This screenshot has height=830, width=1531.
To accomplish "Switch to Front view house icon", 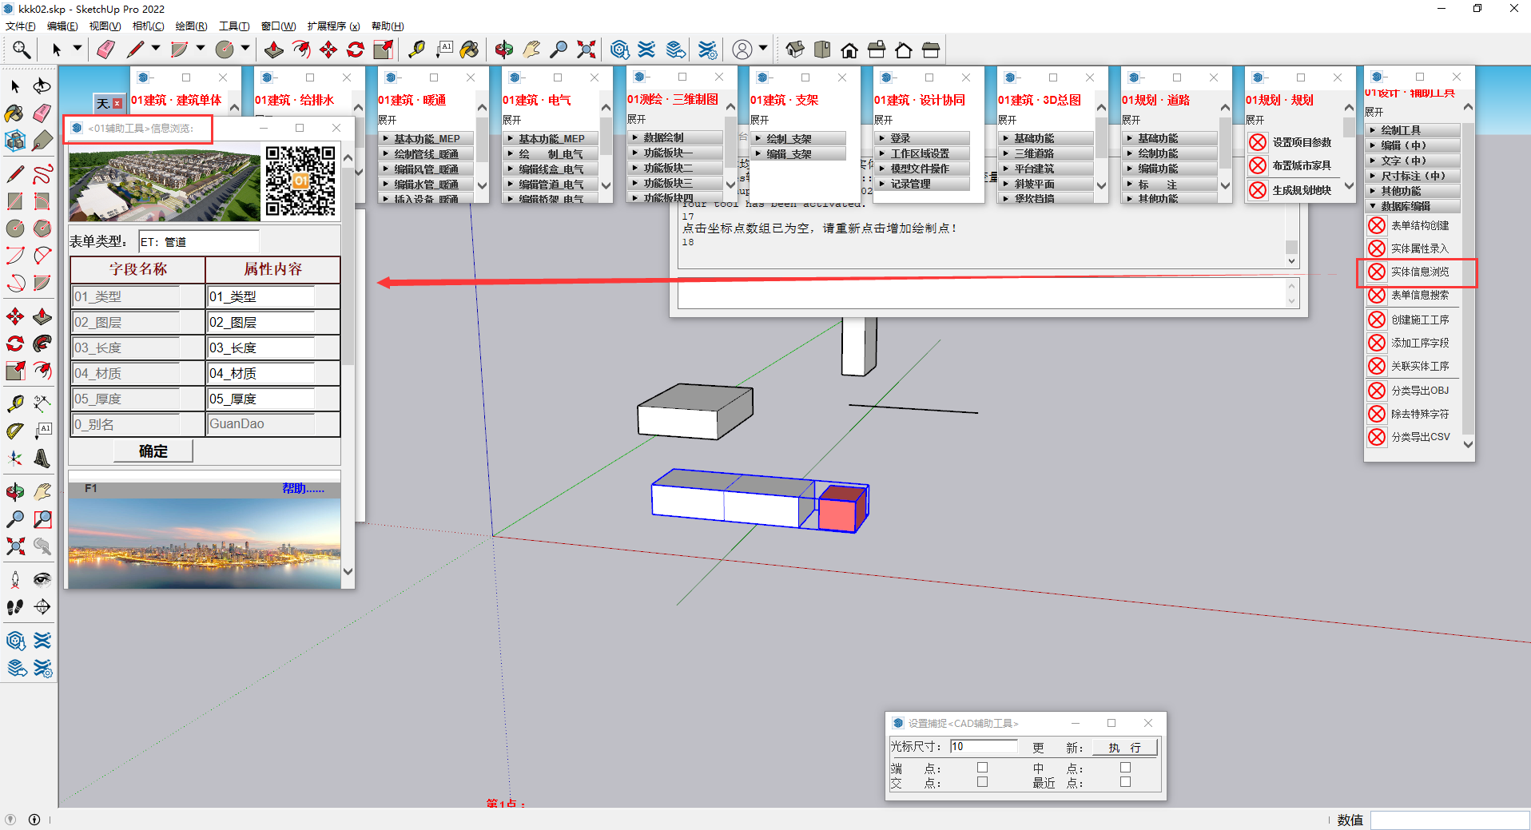I will (849, 50).
